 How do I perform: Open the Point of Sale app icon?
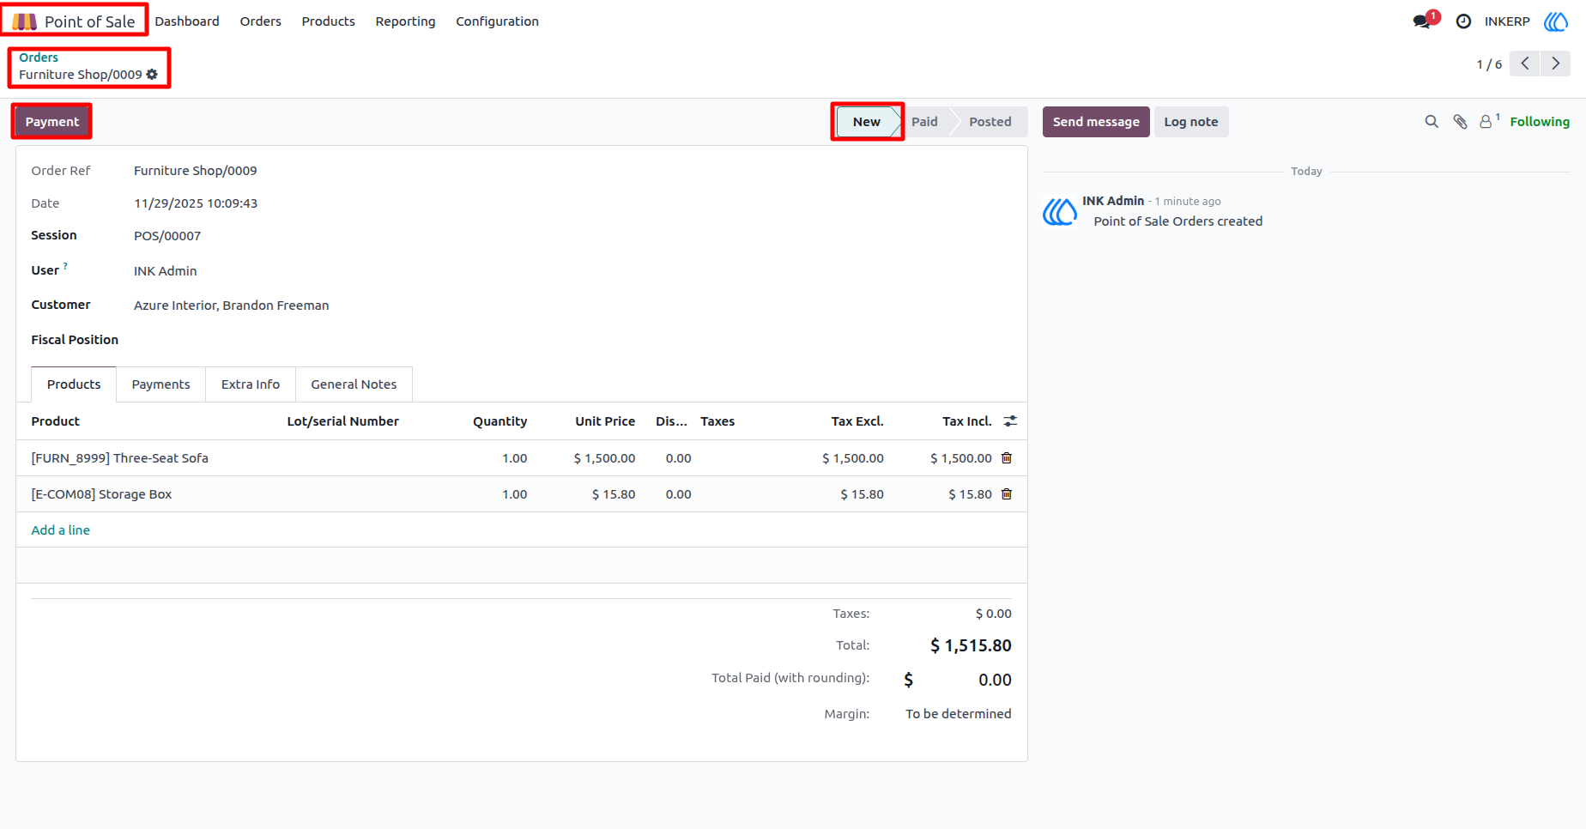click(x=25, y=21)
